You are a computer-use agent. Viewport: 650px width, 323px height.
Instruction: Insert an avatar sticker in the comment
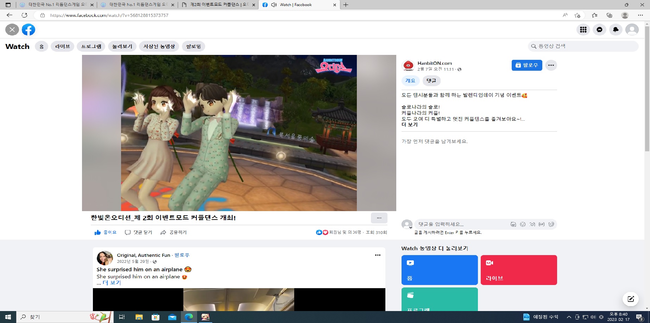pos(513,224)
